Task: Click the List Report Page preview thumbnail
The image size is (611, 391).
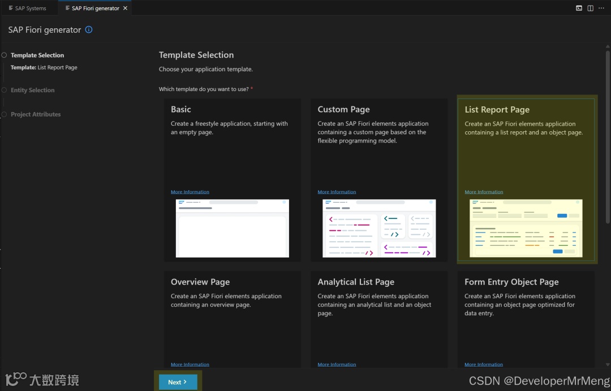Action: tap(526, 229)
